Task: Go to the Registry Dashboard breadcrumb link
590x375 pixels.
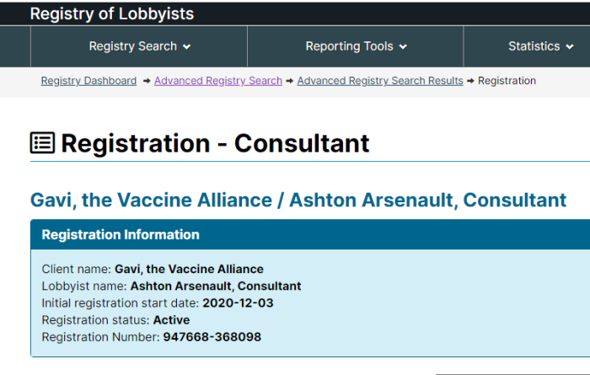Action: pyautogui.click(x=88, y=81)
